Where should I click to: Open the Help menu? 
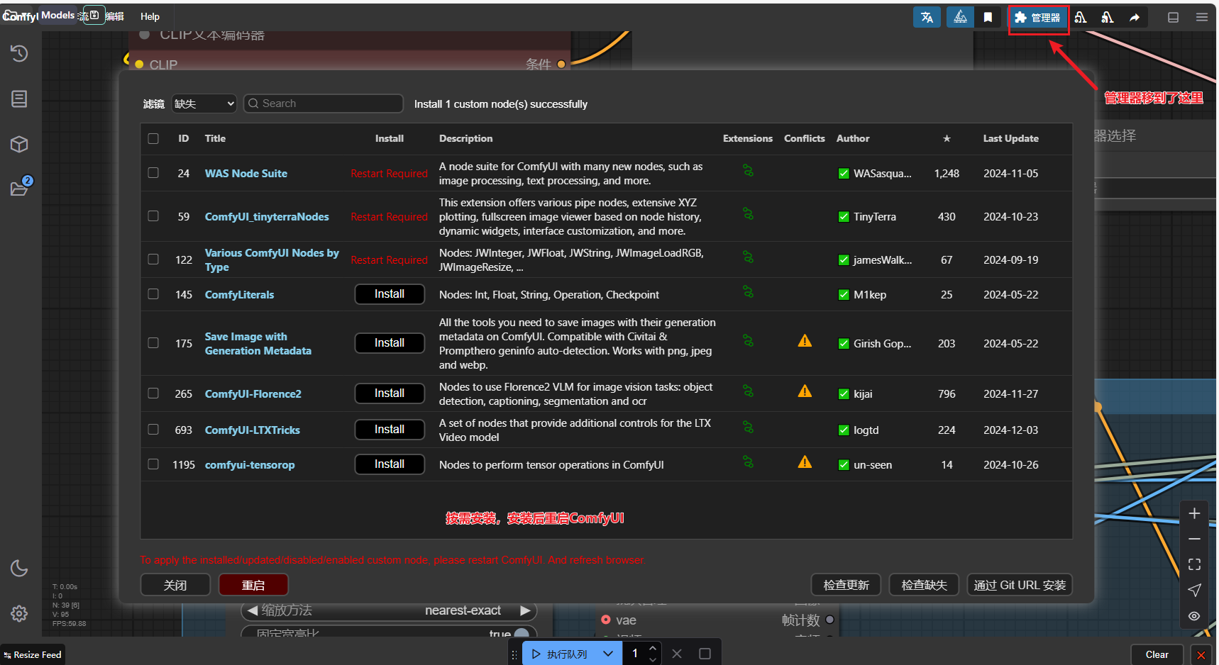point(150,16)
